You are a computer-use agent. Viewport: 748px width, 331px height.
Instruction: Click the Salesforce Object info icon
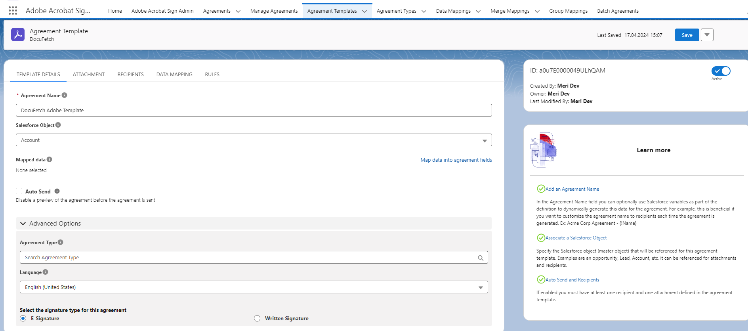tap(58, 125)
